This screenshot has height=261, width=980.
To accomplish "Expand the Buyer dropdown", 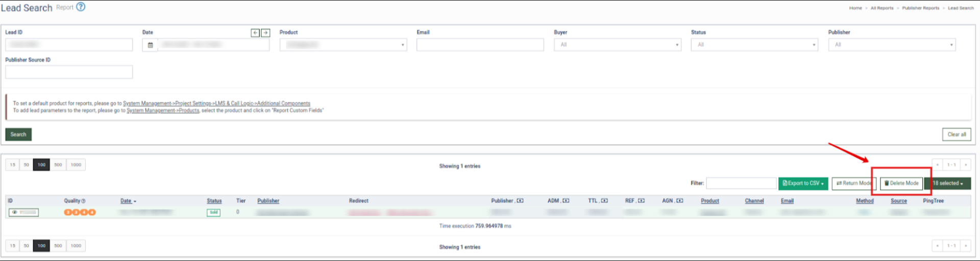I will (617, 45).
